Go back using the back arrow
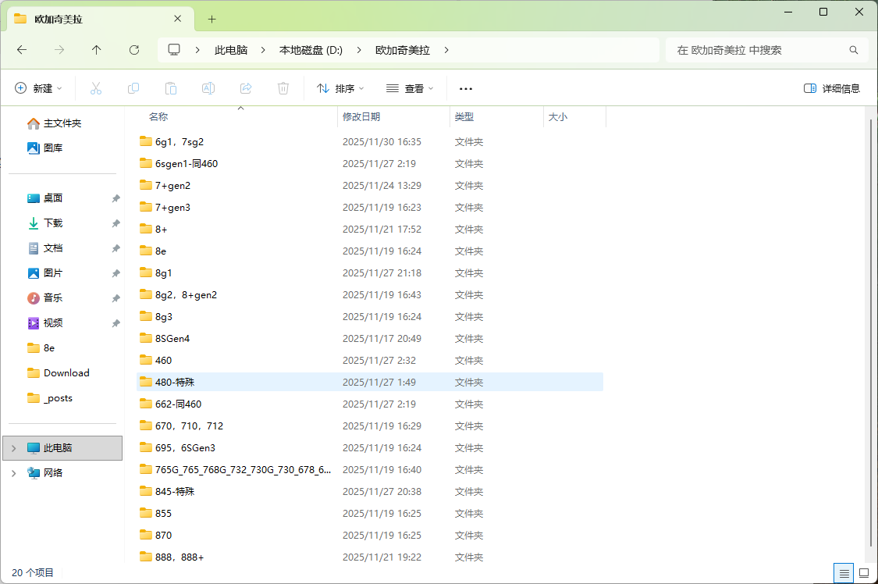 point(21,49)
